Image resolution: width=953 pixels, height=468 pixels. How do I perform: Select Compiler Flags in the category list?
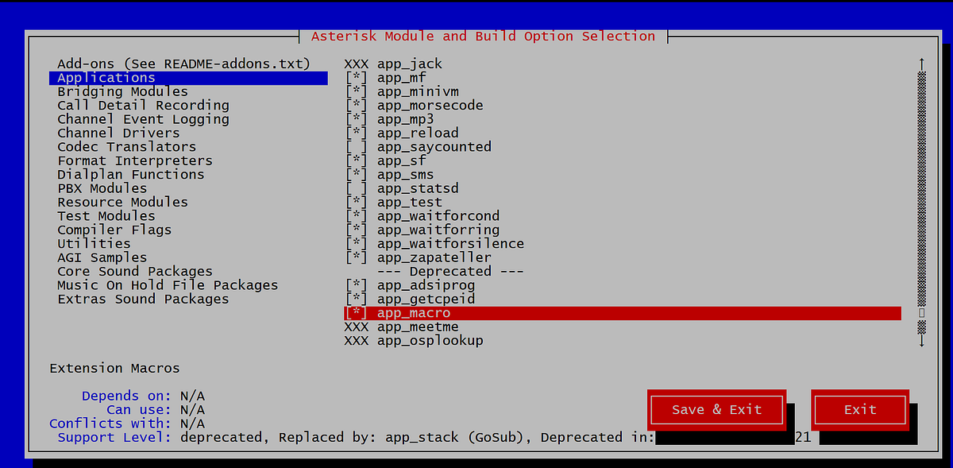pos(114,229)
